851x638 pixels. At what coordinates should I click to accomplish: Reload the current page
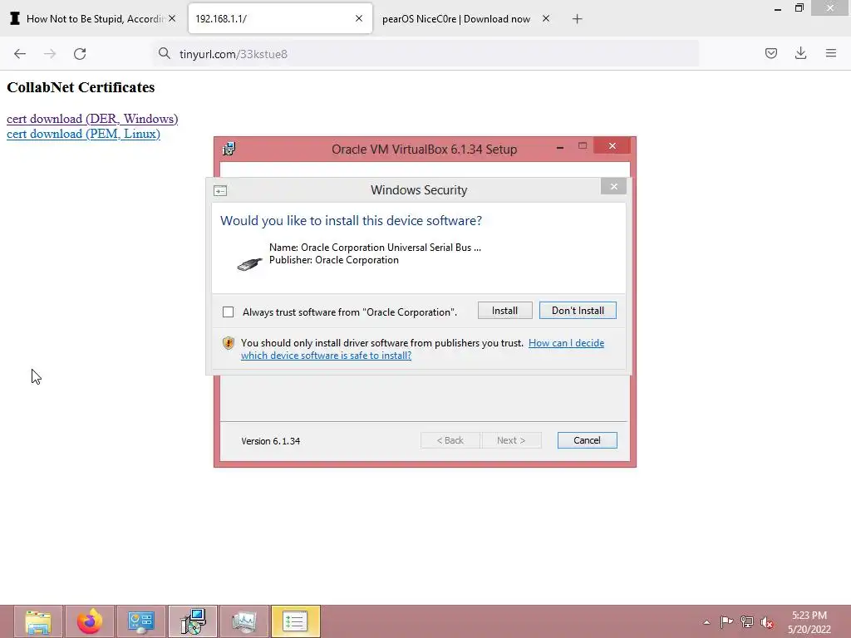coord(80,54)
